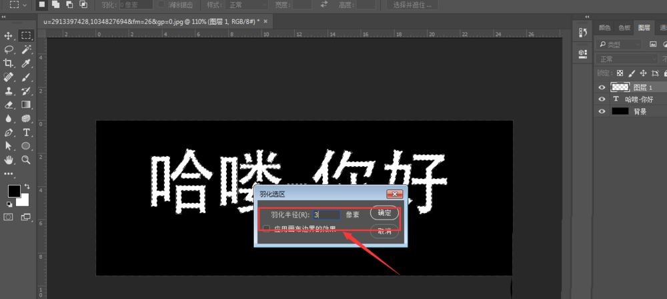Enable lock artboard nesting icon
Screen dimensions: 667x299
[655, 73]
